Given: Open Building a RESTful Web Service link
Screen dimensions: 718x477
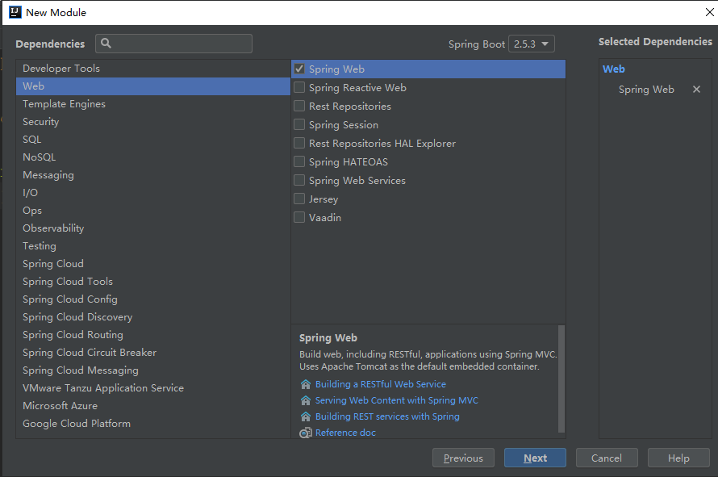Looking at the screenshot, I should click(x=381, y=384).
